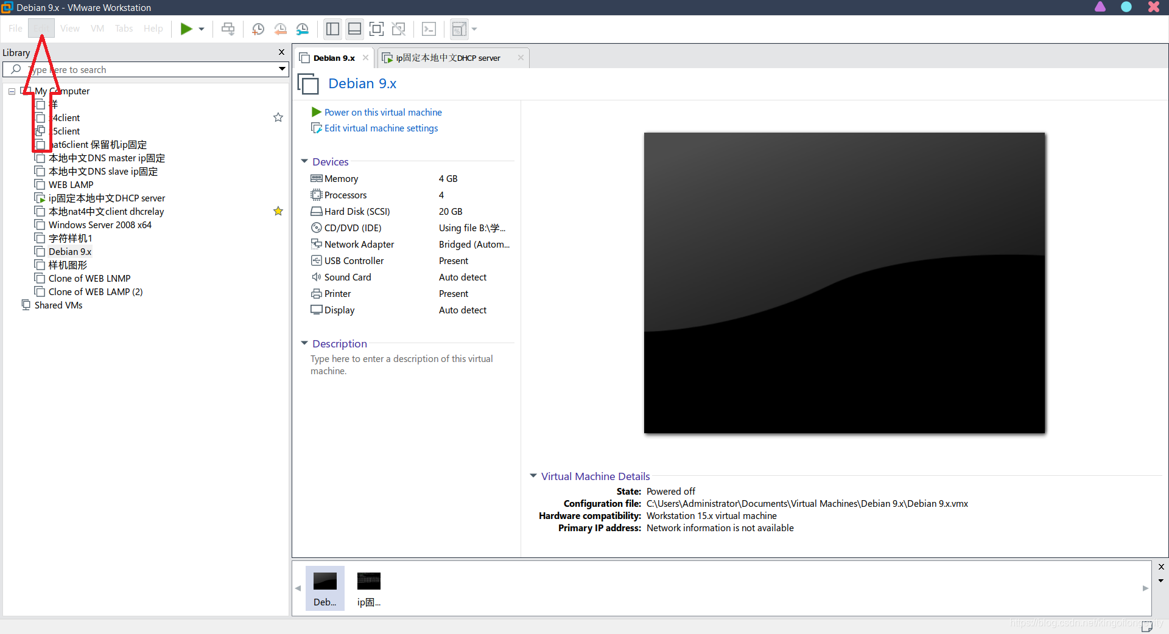Open the File menu
This screenshot has height=634, width=1169.
tap(15, 28)
